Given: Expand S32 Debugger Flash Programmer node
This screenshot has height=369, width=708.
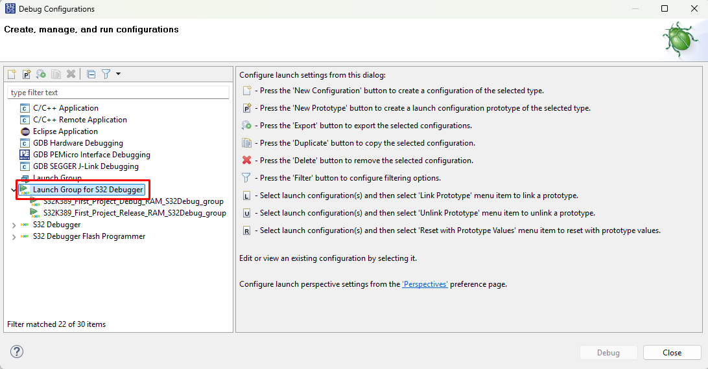Looking at the screenshot, I should point(14,236).
